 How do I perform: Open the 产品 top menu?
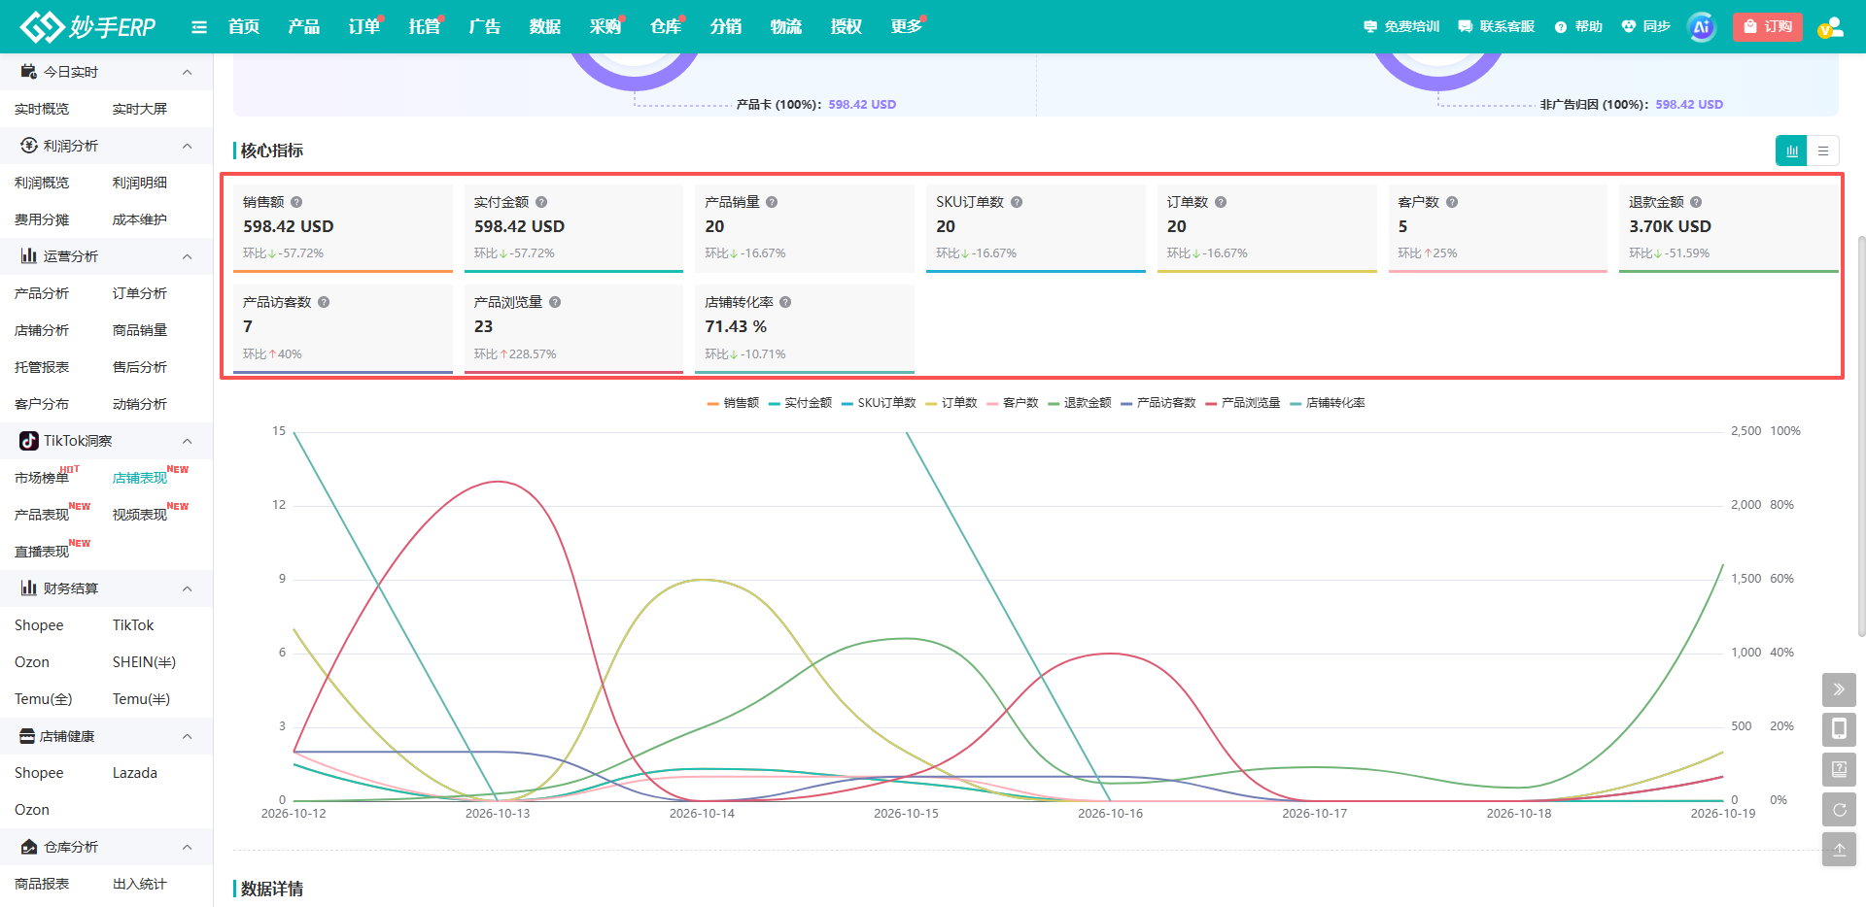pos(304,26)
